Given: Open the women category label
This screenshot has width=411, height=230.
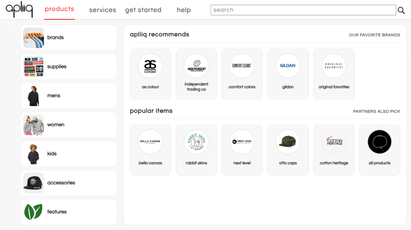Looking at the screenshot, I should (x=56, y=125).
